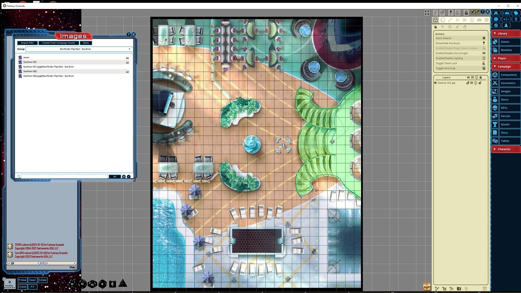The image size is (521, 293).
Task: Select the pencil drawing tool above Actions
Action: (457, 26)
